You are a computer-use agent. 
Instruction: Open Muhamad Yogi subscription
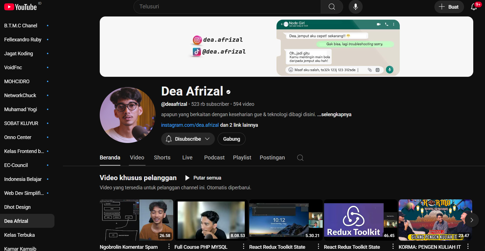click(x=27, y=109)
